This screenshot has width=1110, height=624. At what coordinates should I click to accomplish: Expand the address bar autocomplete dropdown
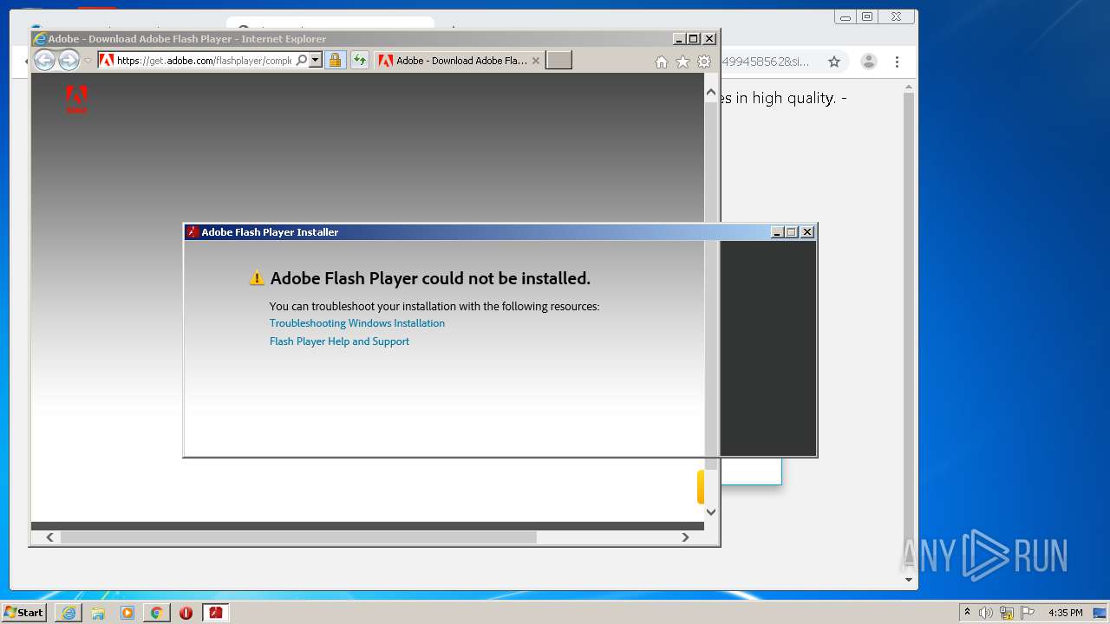(316, 61)
